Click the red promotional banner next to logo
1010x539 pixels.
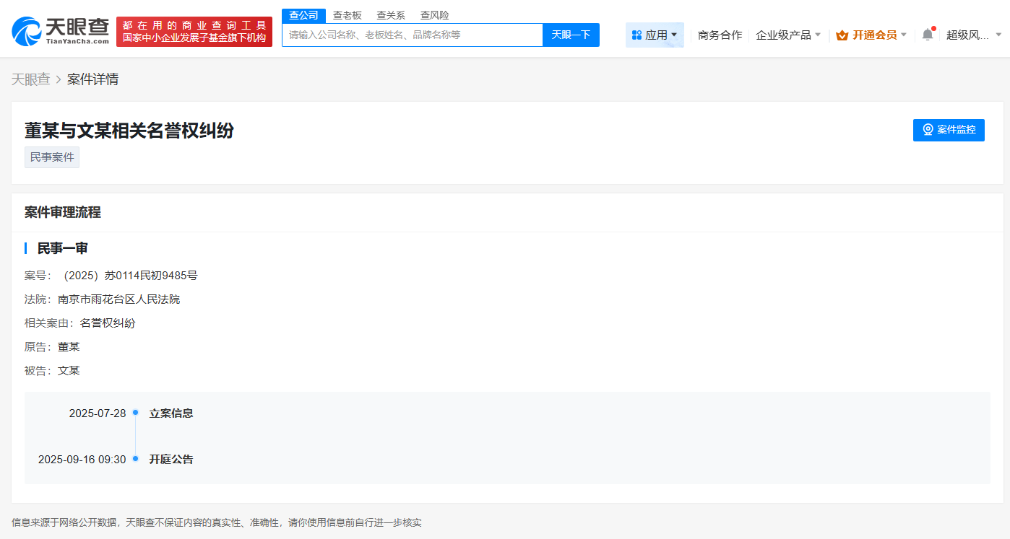(194, 30)
